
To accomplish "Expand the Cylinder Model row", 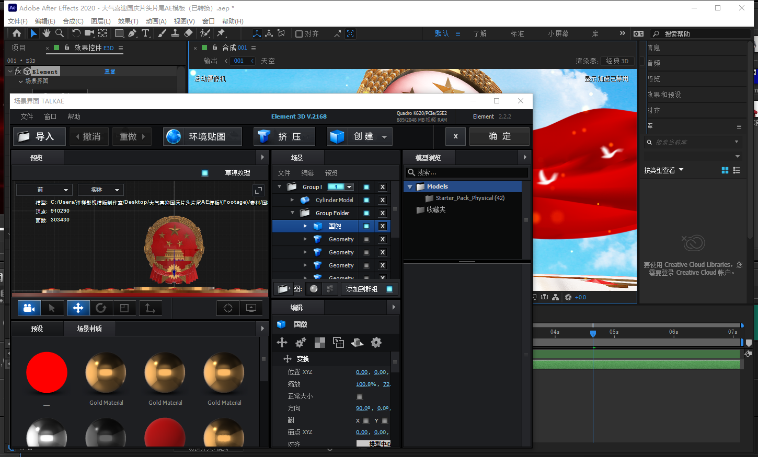I will click(x=292, y=200).
